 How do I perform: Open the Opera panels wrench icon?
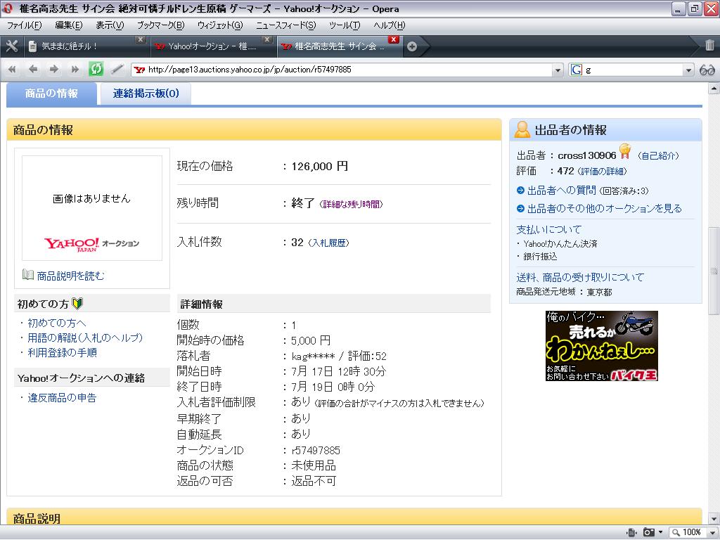click(x=11, y=46)
